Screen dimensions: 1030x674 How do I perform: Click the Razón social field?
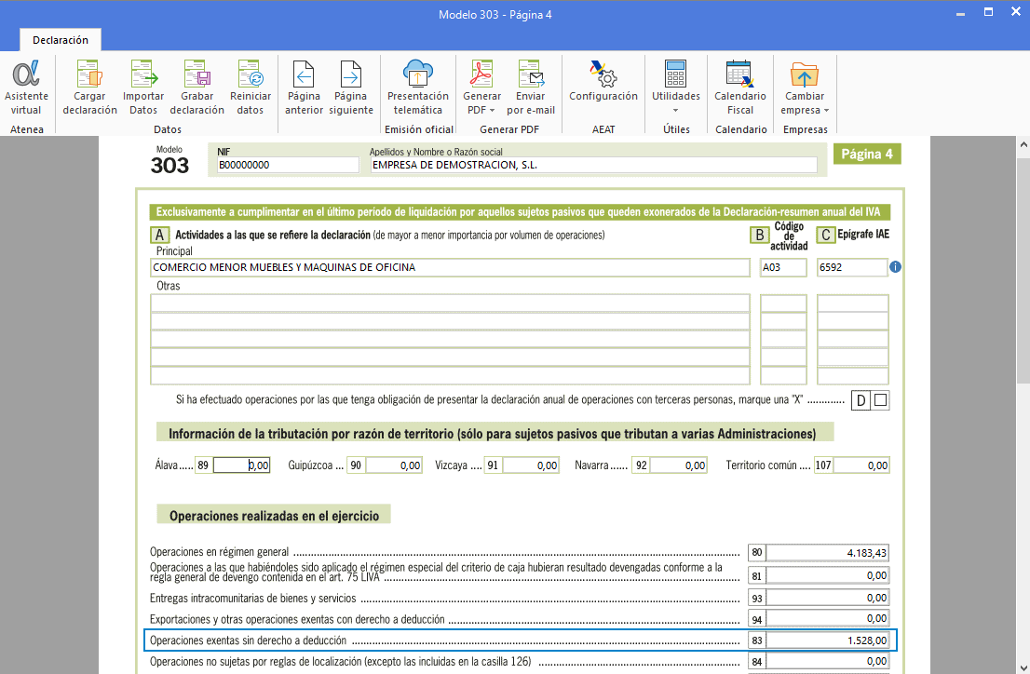point(593,165)
